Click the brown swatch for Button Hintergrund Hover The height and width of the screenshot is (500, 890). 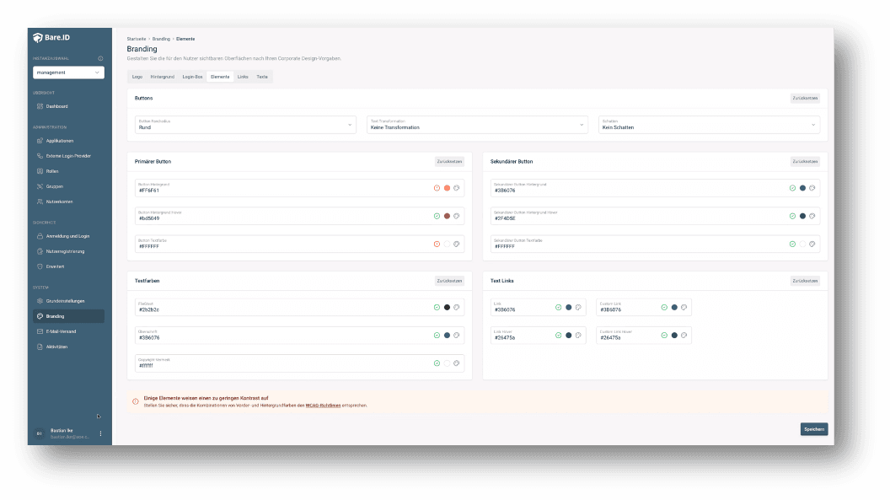[447, 216]
